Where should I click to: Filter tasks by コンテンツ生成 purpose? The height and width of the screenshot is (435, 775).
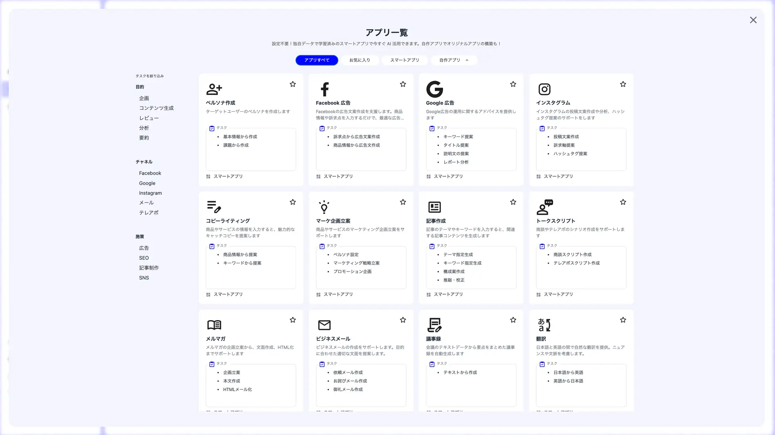(x=156, y=108)
